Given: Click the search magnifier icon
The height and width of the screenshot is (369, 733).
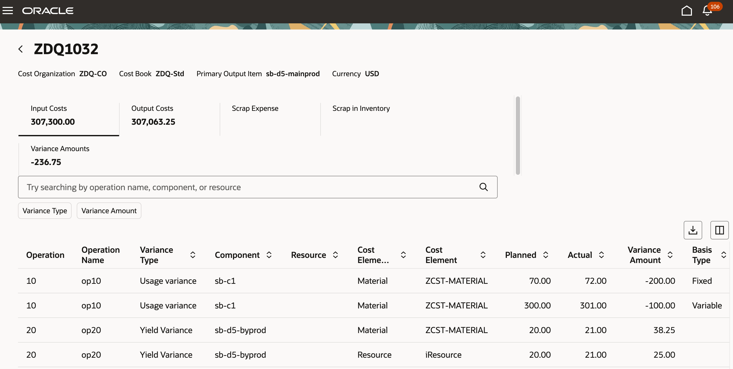Looking at the screenshot, I should 484,187.
